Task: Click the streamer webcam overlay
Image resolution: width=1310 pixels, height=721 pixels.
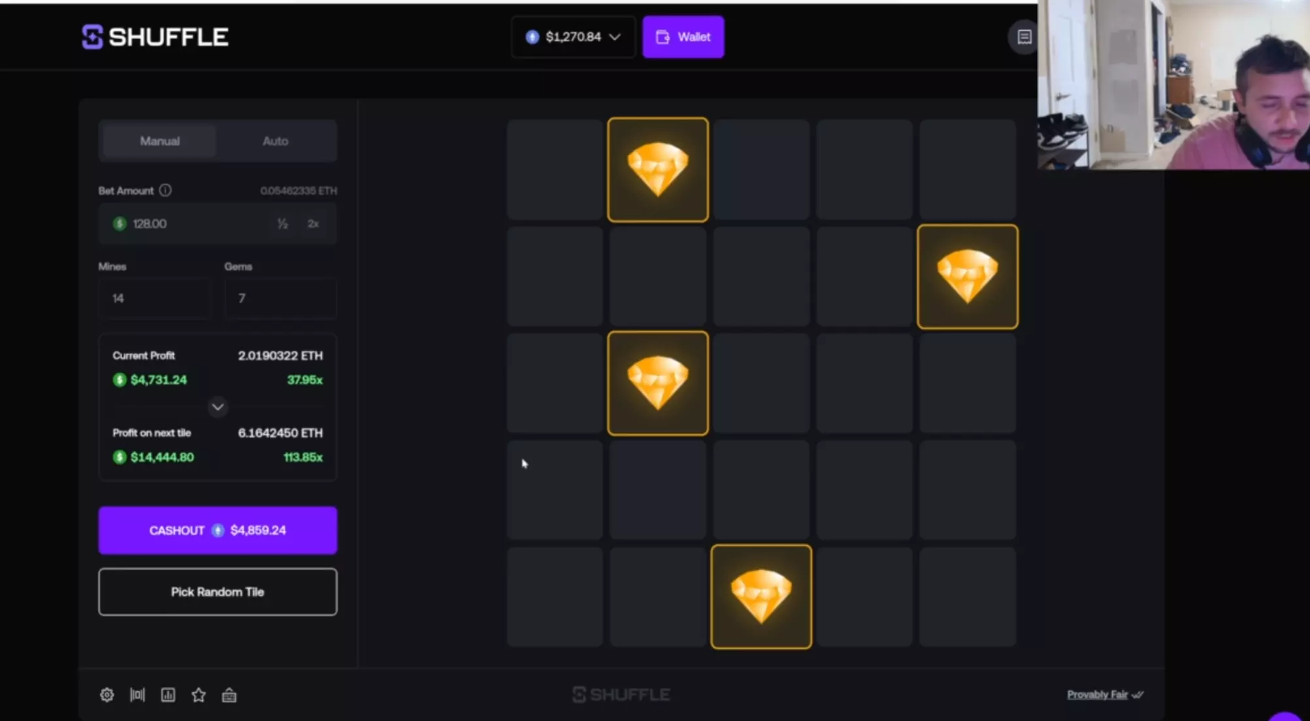Action: coord(1173,85)
